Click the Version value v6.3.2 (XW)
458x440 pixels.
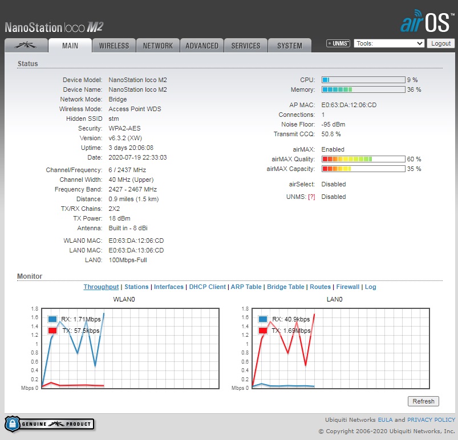click(x=125, y=138)
